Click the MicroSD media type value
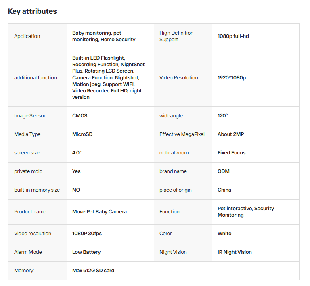310x286 pixels. [82, 134]
